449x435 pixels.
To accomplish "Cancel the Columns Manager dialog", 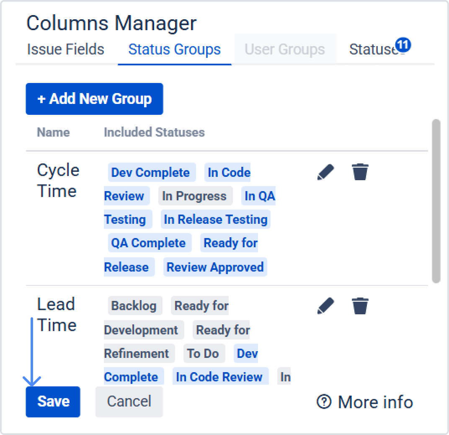I will 129,401.
